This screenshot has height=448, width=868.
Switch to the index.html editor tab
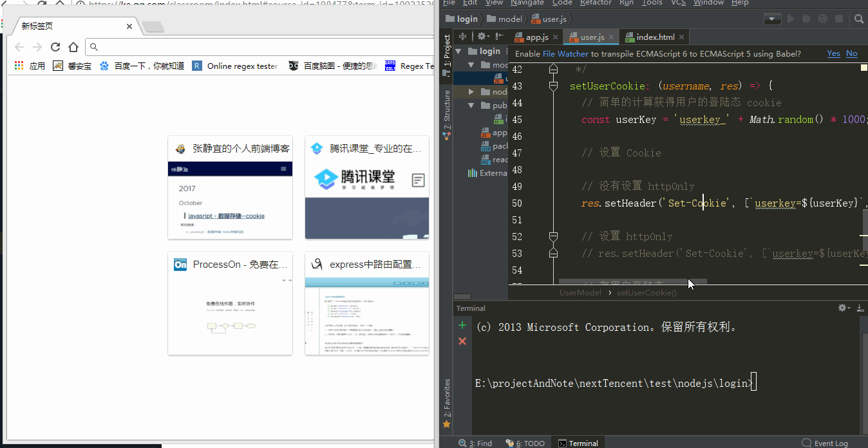655,37
